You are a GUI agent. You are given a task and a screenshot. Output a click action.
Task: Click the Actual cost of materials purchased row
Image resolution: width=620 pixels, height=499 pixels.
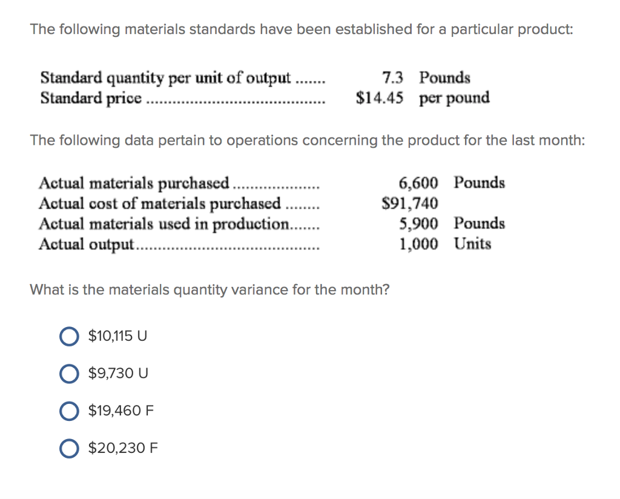pyautogui.click(x=176, y=203)
